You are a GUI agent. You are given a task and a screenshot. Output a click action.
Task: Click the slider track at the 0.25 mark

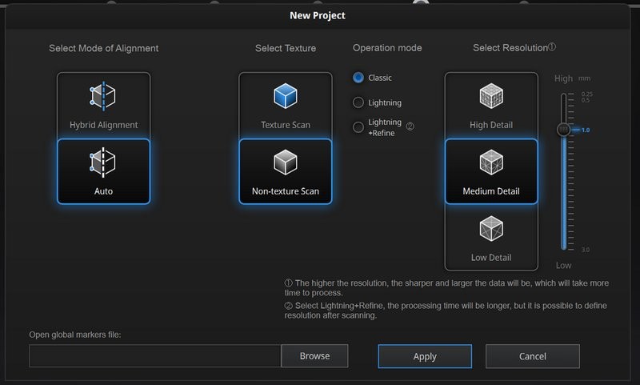[x=564, y=95]
